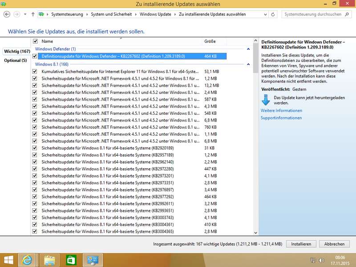Click Windows Update in the breadcrumb

point(155,14)
